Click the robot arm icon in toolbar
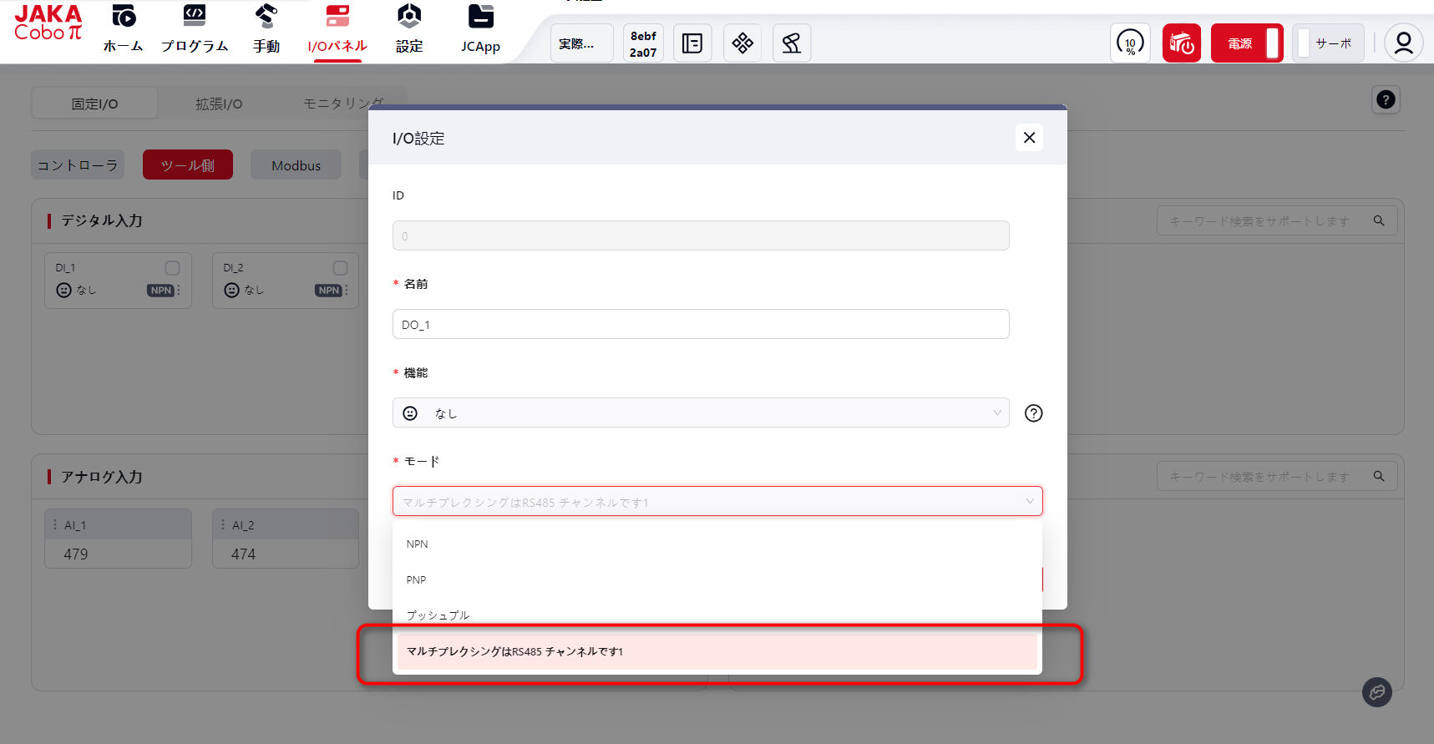The height and width of the screenshot is (744, 1434). (791, 43)
